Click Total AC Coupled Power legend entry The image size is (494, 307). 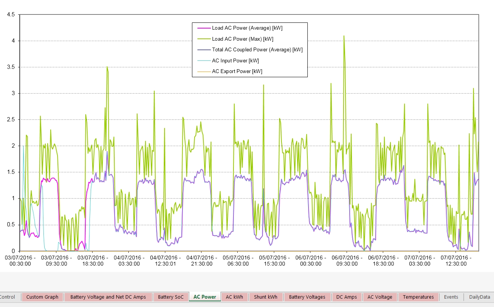(257, 49)
